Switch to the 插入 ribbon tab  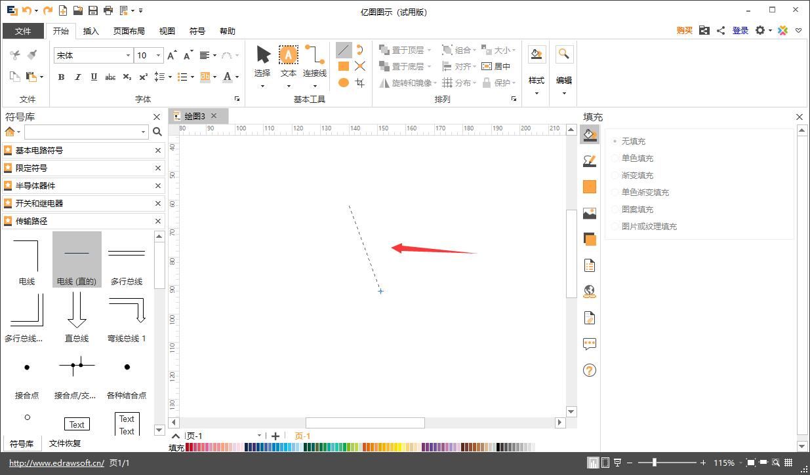[x=91, y=31]
